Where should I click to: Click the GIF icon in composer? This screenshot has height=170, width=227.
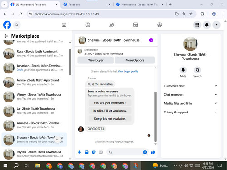coord(101,152)
